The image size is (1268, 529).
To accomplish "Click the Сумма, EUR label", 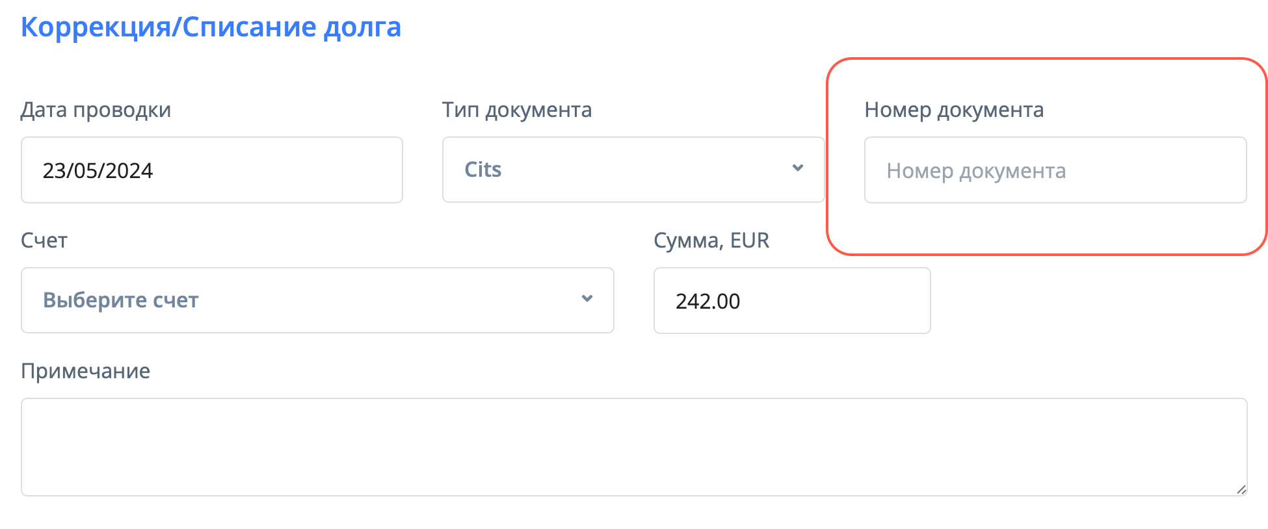I will (711, 240).
